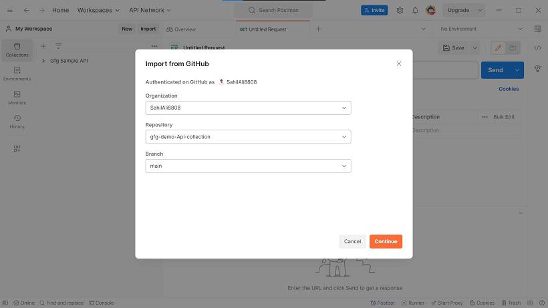548x308 pixels.
Task: Open the code snippet icon
Action: tap(537, 48)
